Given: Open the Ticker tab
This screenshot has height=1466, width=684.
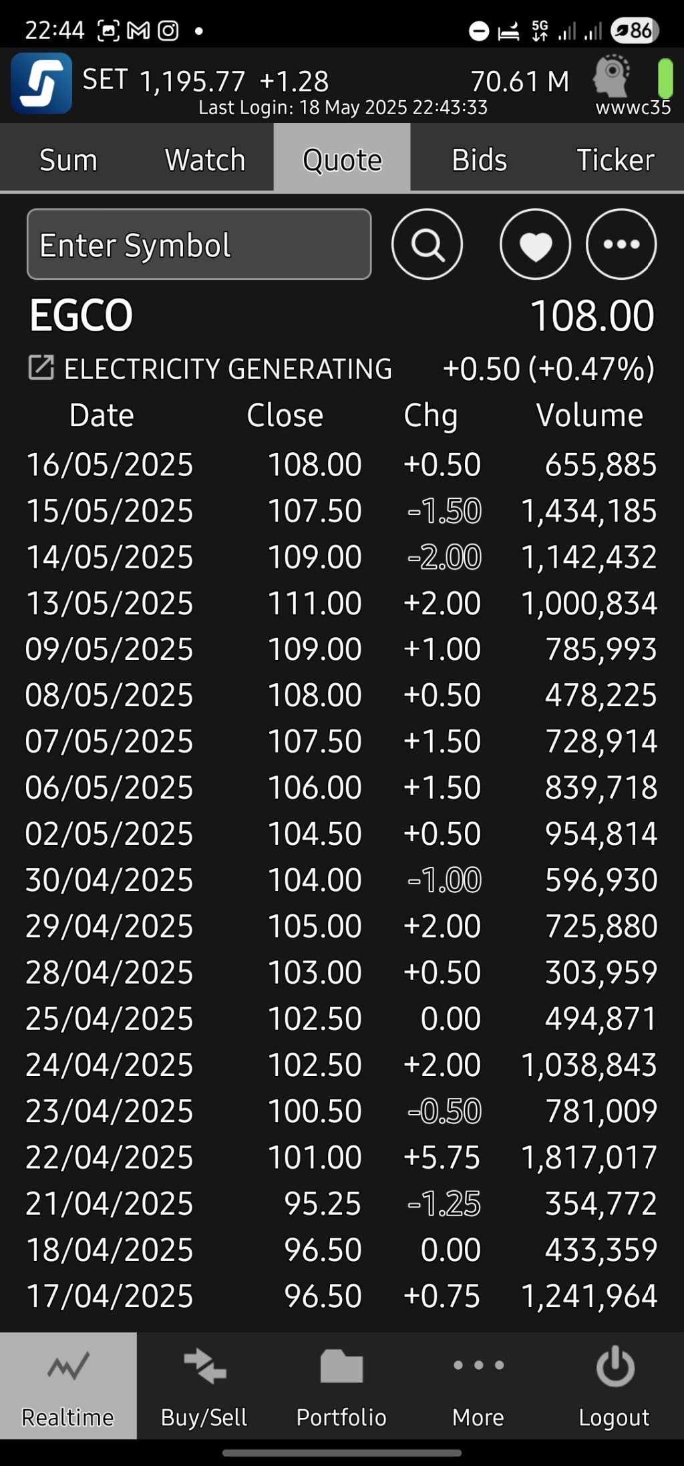Looking at the screenshot, I should tap(615, 160).
